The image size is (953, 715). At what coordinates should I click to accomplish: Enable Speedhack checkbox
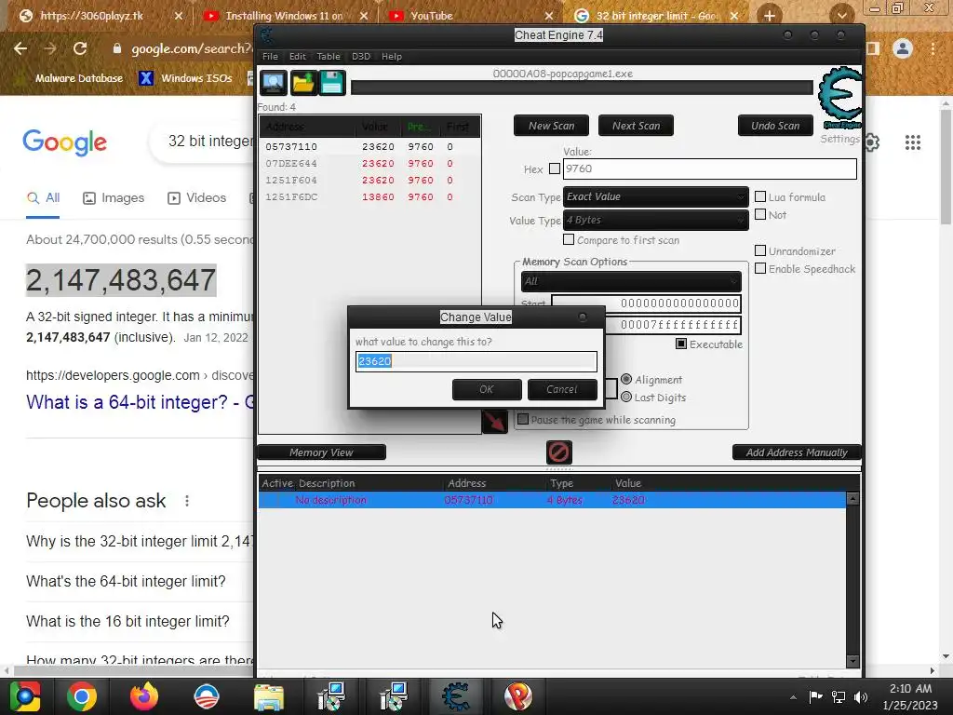pos(760,268)
